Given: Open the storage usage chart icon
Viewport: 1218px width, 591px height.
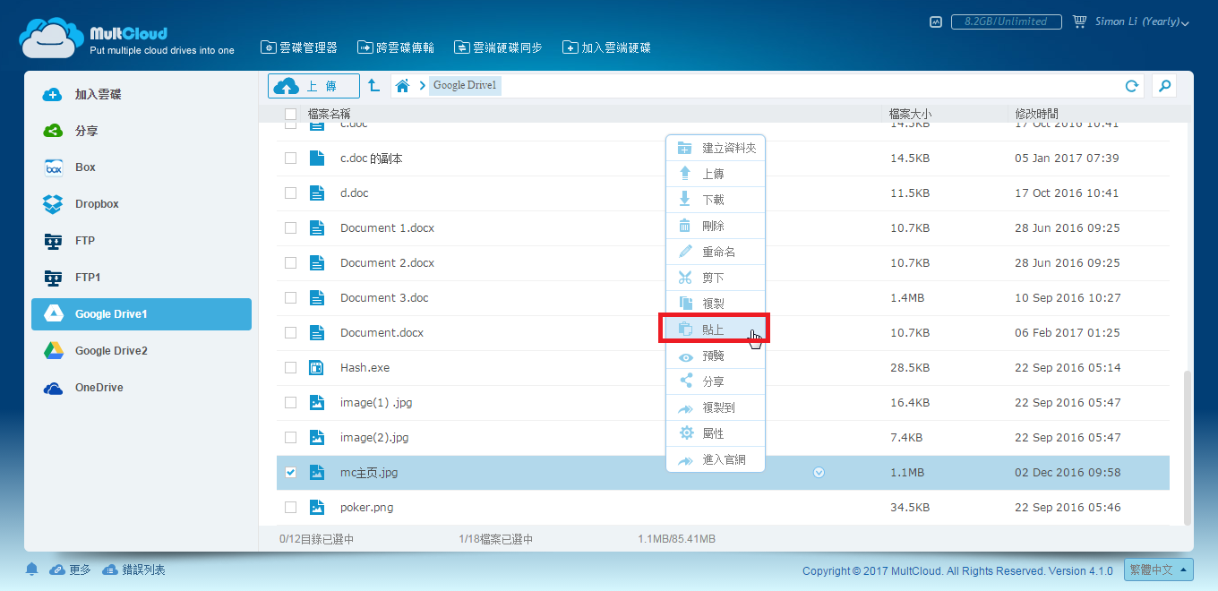Looking at the screenshot, I should coord(936,21).
